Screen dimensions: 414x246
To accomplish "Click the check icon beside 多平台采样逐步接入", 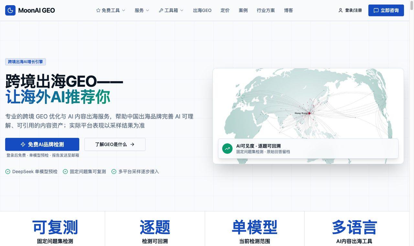I will 114,172.
